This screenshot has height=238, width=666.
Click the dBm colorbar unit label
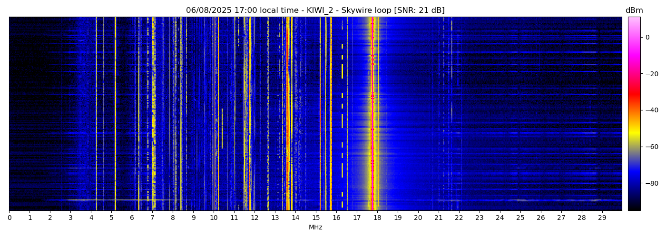[634, 10]
